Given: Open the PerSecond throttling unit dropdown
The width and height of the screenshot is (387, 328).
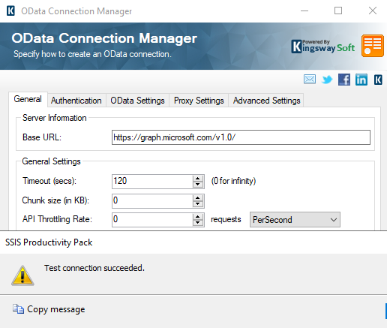Looking at the screenshot, I should [x=295, y=220].
